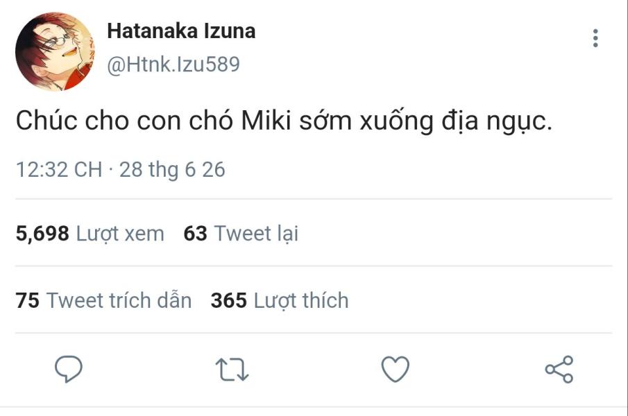
Task: Open Hatanaka Izuna's profile avatar
Action: pyautogui.click(x=55, y=51)
